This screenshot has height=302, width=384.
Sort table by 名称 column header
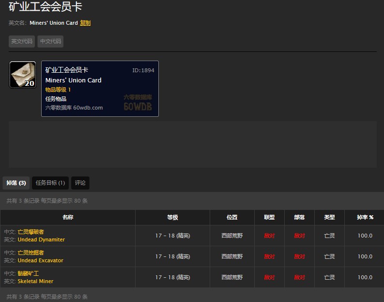[68, 218]
